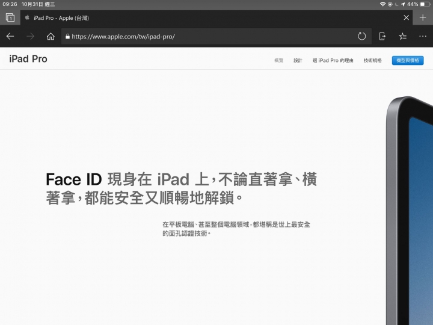This screenshot has height=325, width=433.
Task: Go back to the previous page
Action: tap(10, 36)
